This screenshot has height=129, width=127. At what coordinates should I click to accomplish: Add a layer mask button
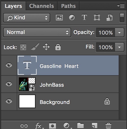(52, 126)
